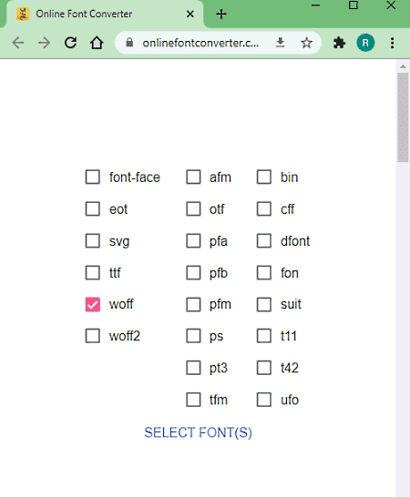Close the Online Font Converter tab

(x=190, y=14)
